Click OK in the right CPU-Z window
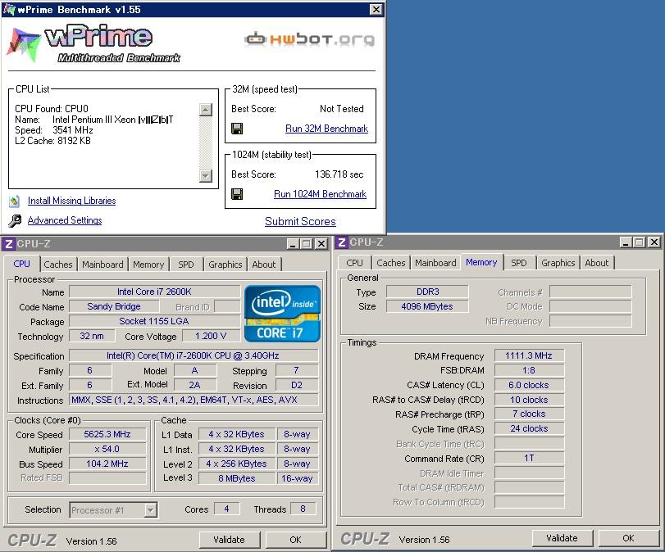 [x=629, y=538]
